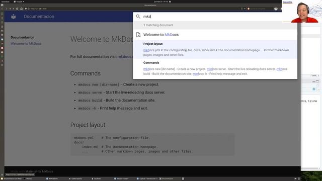The image size is (322, 181).
Task: Switch to the "R Markdown" tab
Action: point(52,179)
